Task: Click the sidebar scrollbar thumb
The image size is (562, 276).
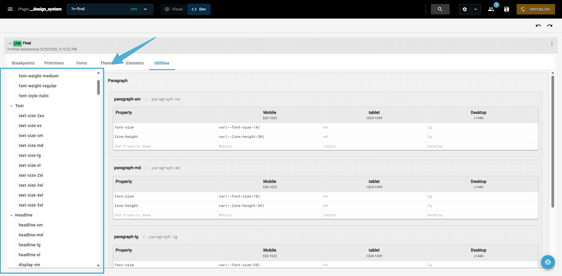Action: (x=99, y=87)
